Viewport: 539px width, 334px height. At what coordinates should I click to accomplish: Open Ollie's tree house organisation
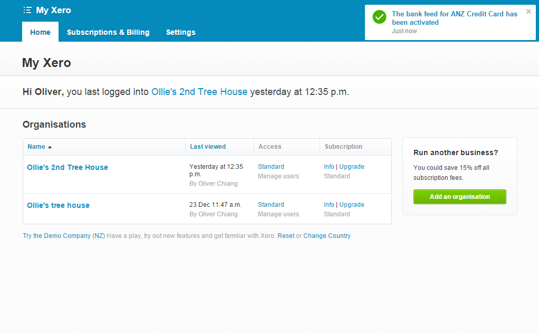click(58, 205)
